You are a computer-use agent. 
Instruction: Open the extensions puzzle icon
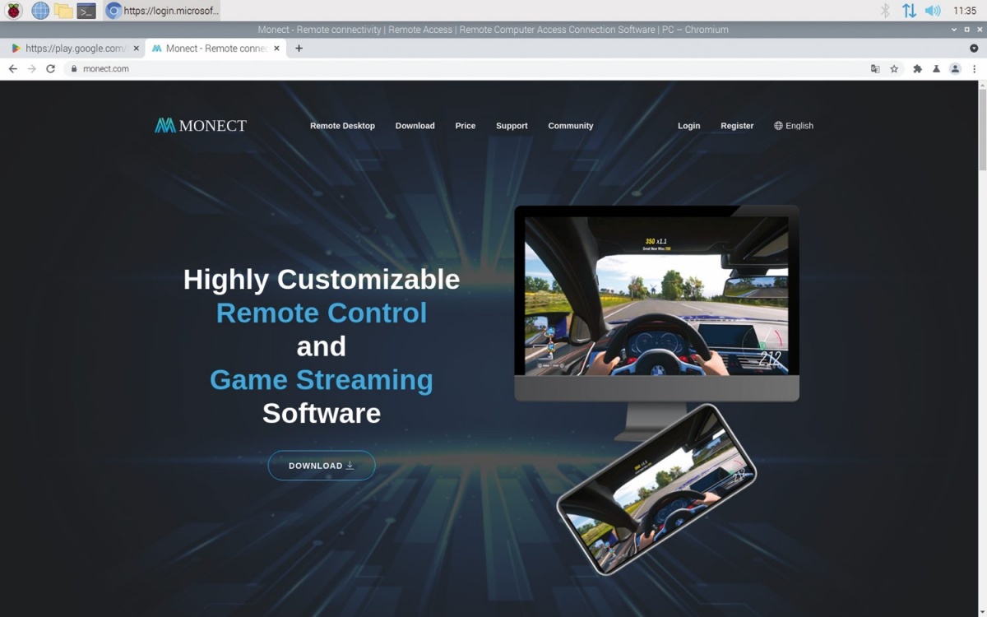[917, 69]
